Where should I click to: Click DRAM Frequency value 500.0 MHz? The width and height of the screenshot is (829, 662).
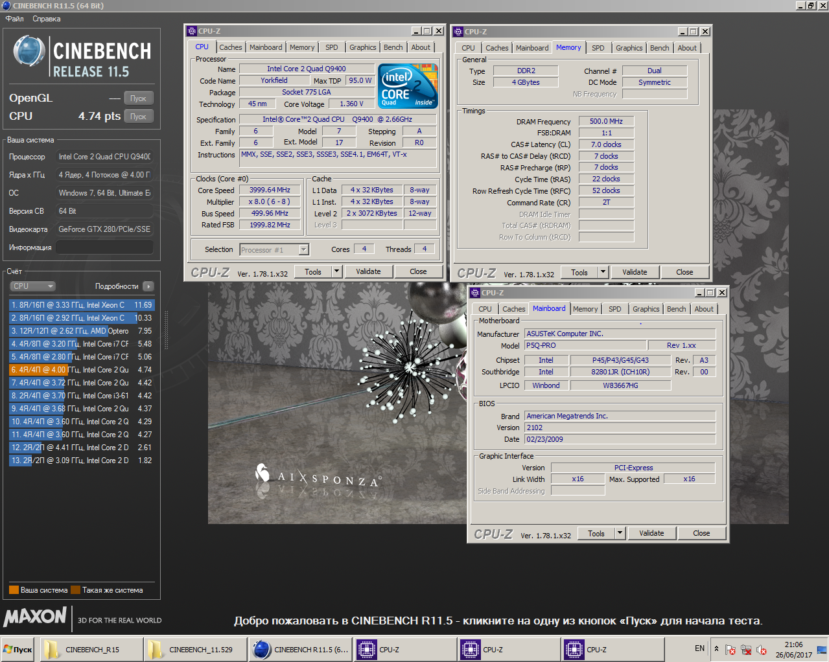(606, 121)
